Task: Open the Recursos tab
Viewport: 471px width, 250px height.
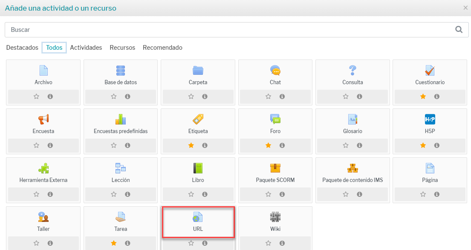Action: pos(122,48)
